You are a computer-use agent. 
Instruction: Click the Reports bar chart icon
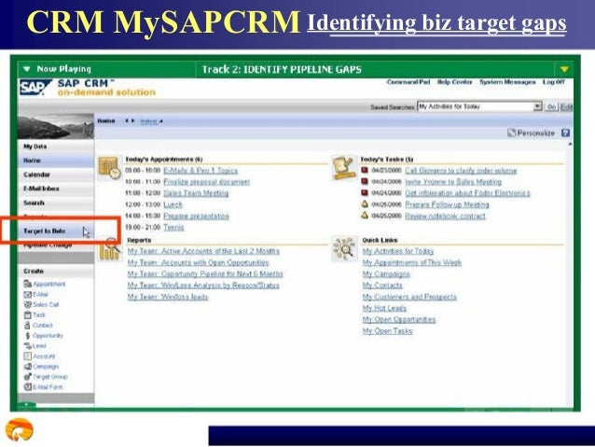pos(109,249)
